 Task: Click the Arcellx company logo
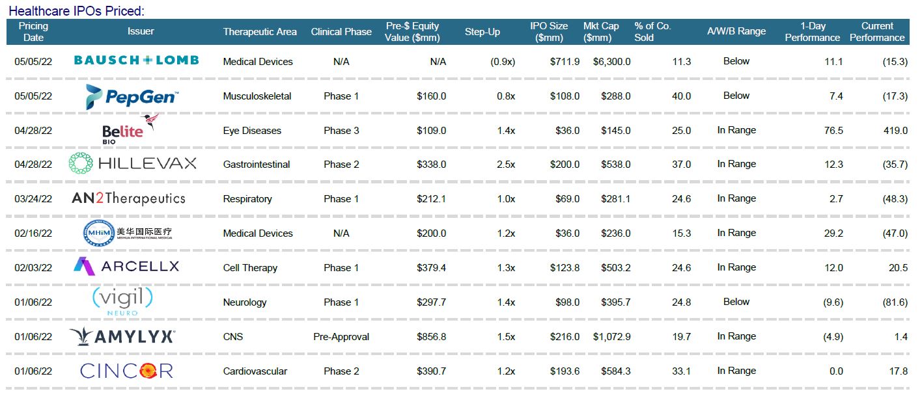[x=126, y=267]
